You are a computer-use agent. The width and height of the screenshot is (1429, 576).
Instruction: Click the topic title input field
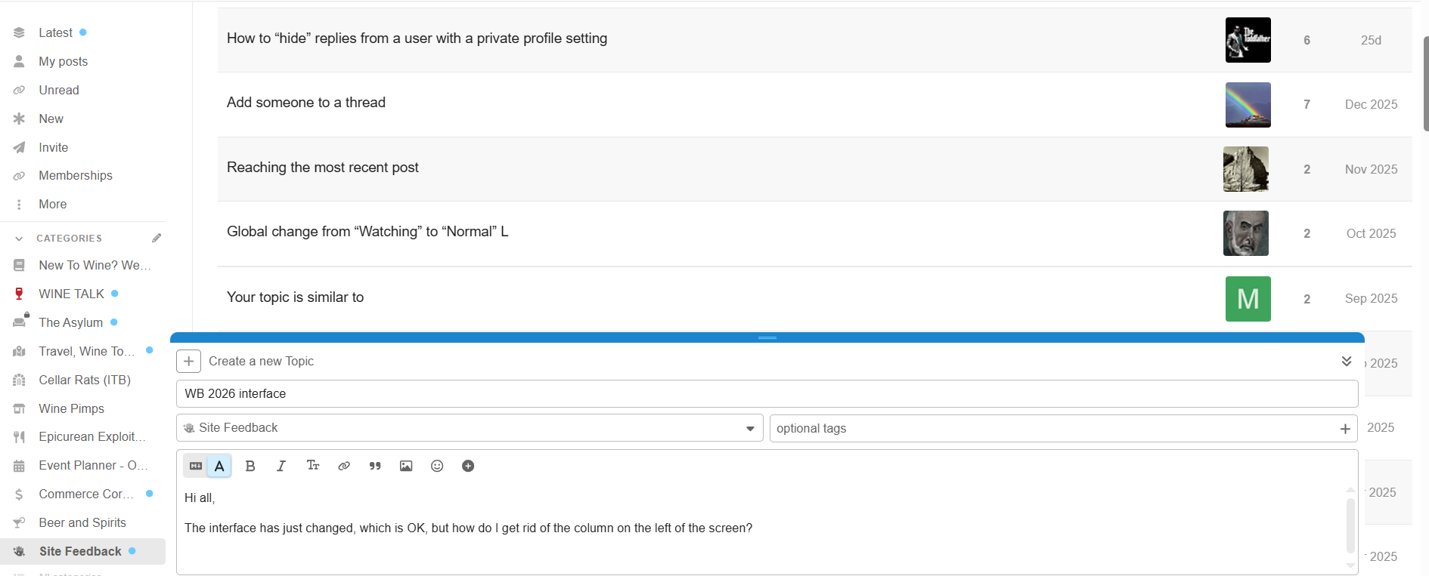[x=767, y=393]
